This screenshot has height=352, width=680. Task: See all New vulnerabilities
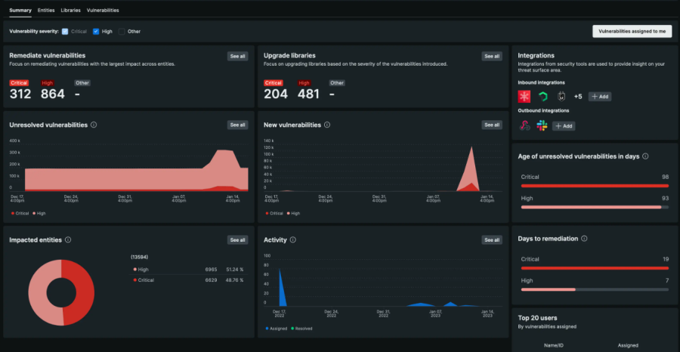(x=492, y=125)
